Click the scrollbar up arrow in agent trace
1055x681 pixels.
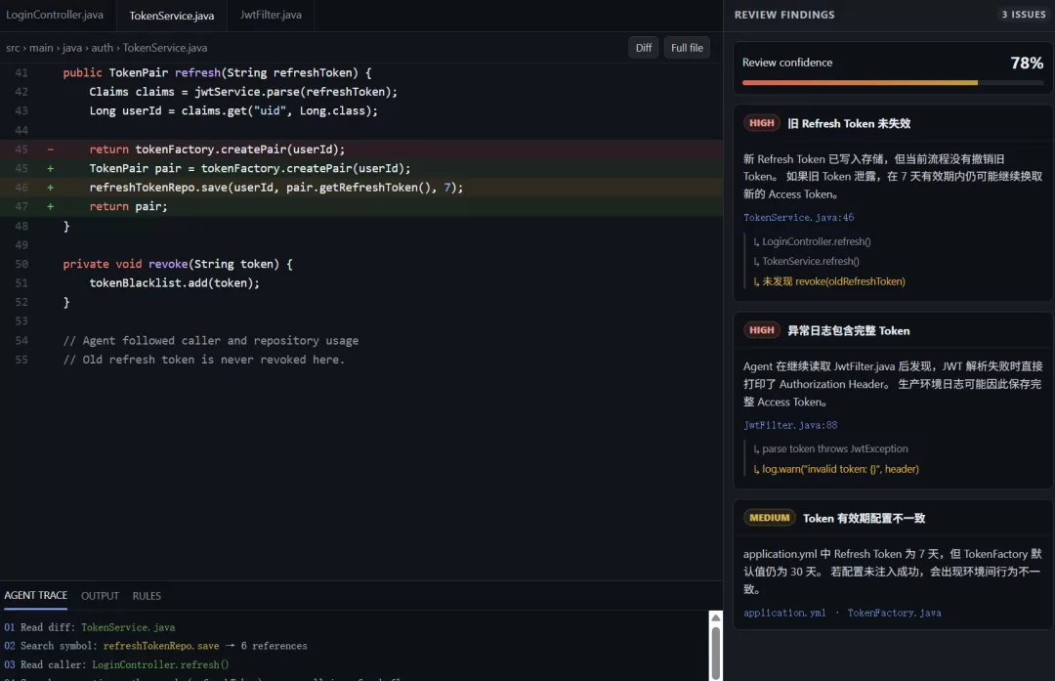[x=716, y=617]
